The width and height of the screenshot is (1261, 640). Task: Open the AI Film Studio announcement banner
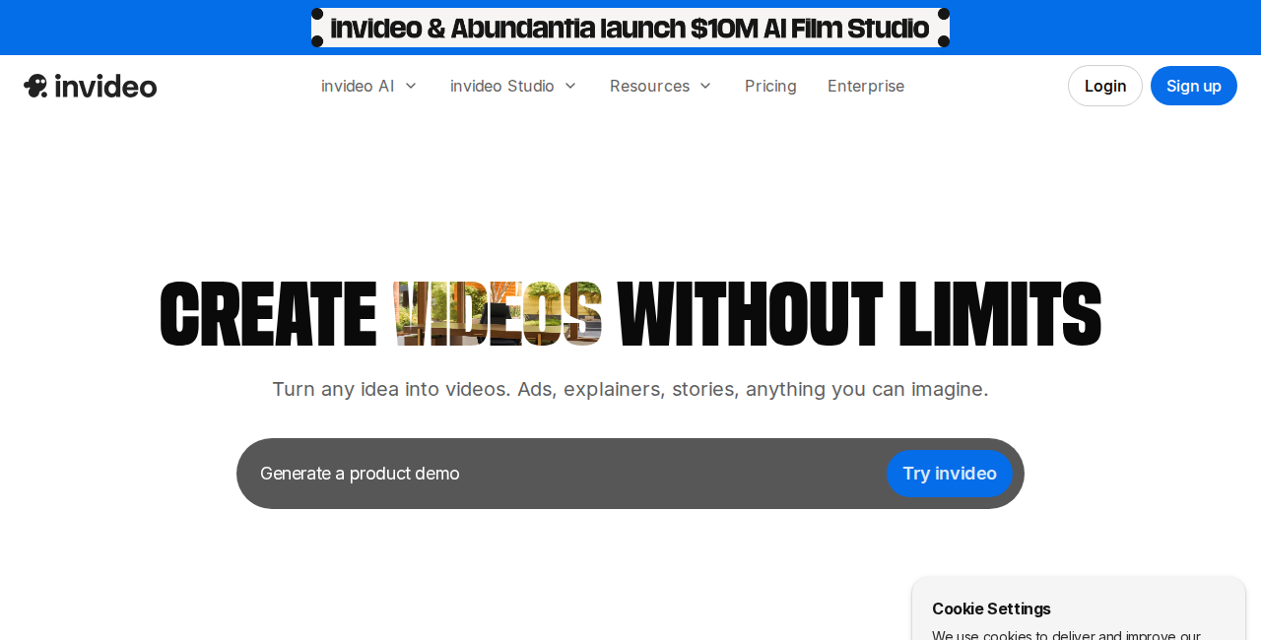pos(630,27)
